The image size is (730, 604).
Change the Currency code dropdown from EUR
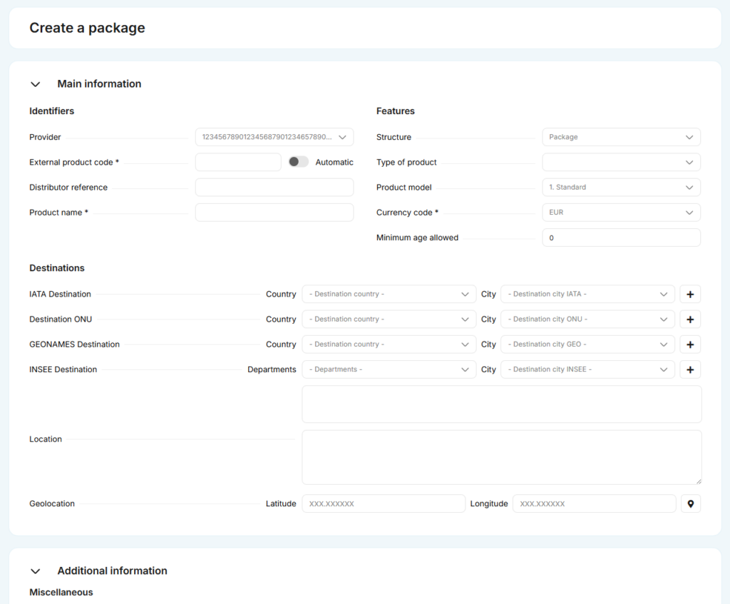[x=621, y=213]
